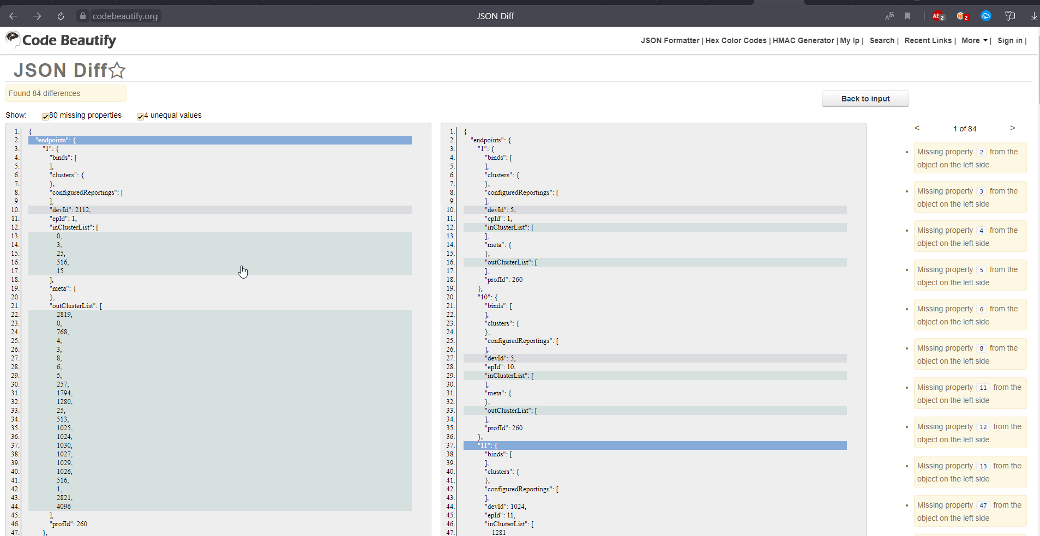This screenshot has height=536, width=1040.
Task: Select the Missing property 4 difference item
Action: [970, 236]
